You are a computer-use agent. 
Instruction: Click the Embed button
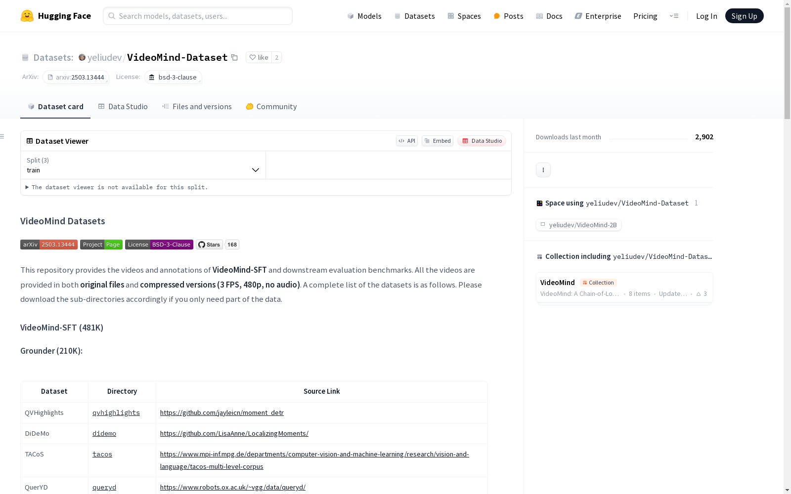pyautogui.click(x=438, y=141)
